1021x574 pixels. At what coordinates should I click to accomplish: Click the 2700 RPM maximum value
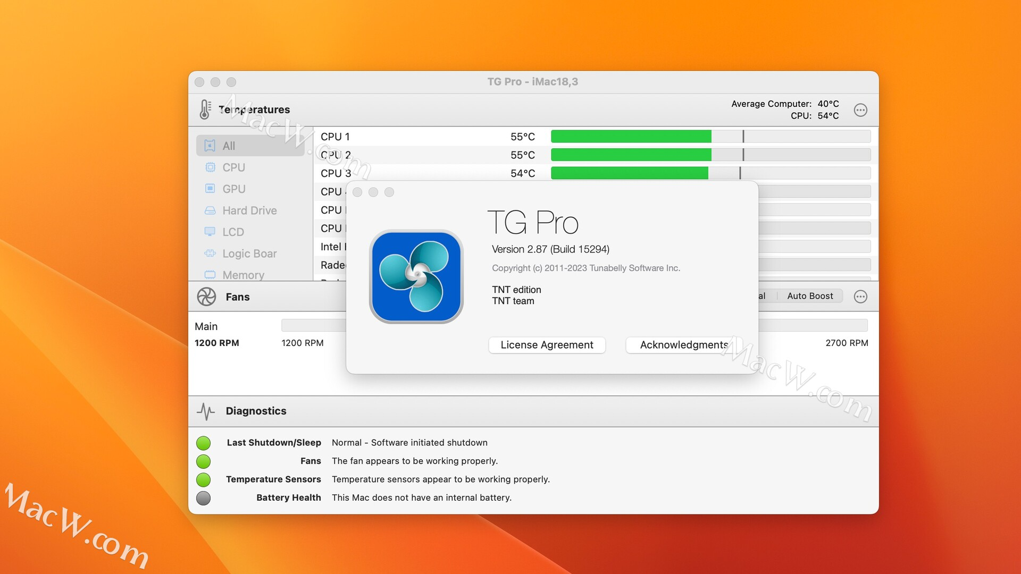tap(847, 343)
